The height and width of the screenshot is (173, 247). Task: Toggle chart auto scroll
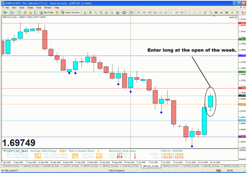(x=106, y=12)
